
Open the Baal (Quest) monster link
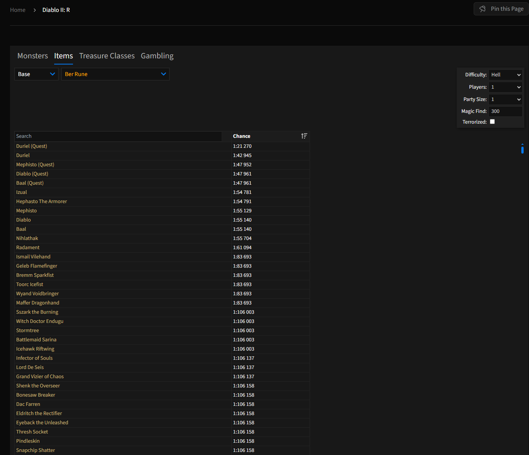pyautogui.click(x=30, y=183)
